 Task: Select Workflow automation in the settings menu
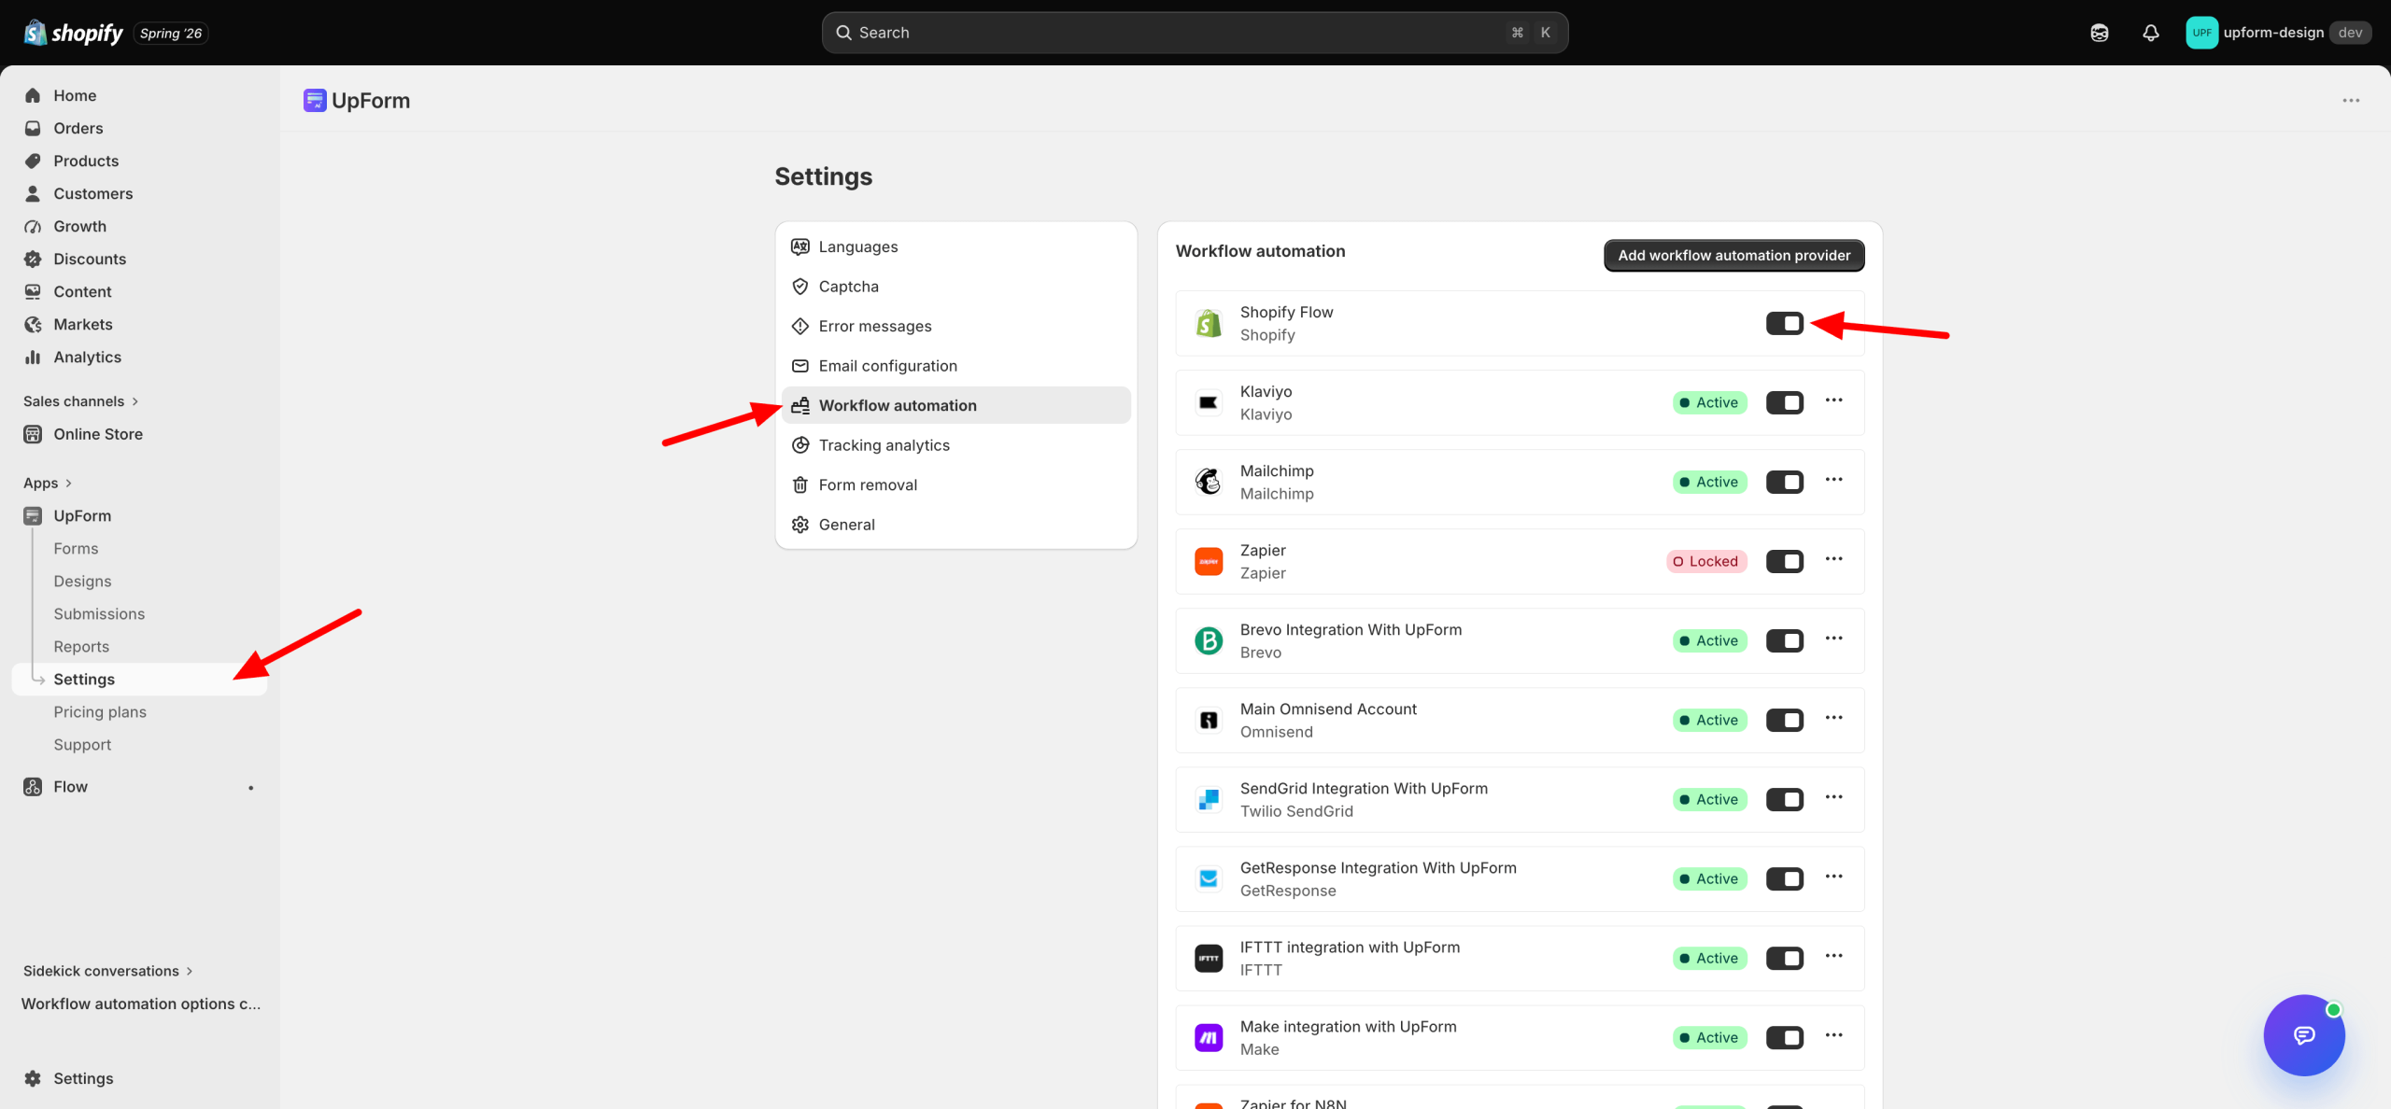click(955, 406)
